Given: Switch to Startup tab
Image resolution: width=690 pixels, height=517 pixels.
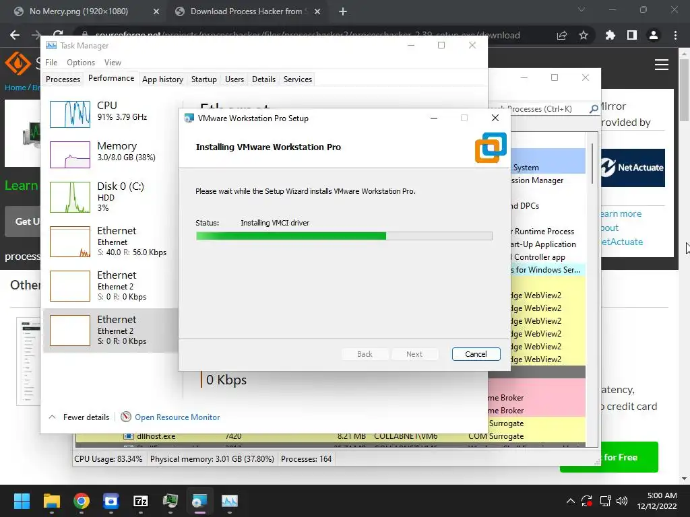Looking at the screenshot, I should [203, 79].
